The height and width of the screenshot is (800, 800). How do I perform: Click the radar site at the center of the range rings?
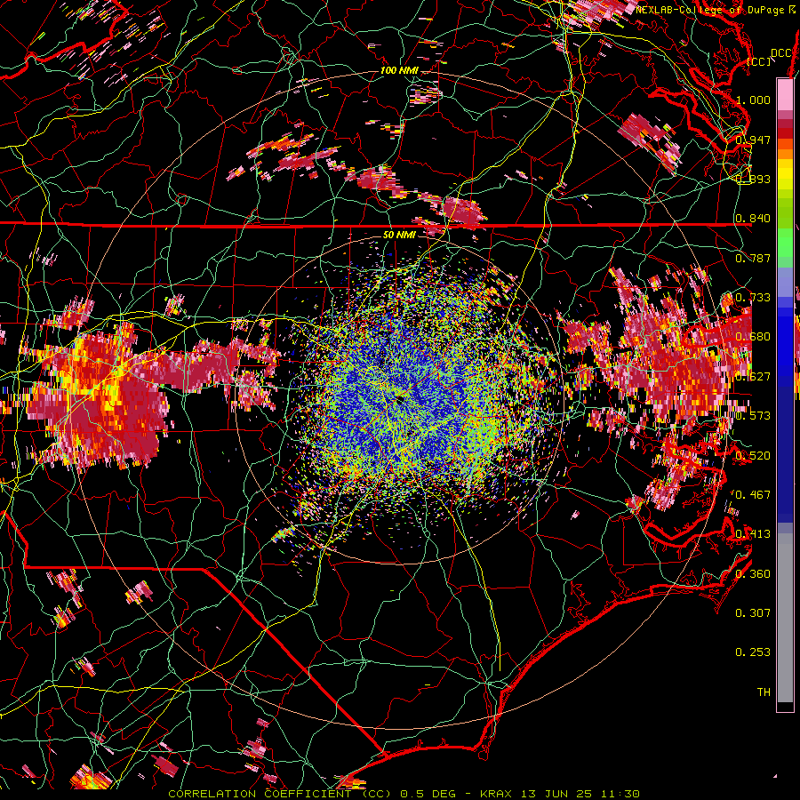pos(399,400)
